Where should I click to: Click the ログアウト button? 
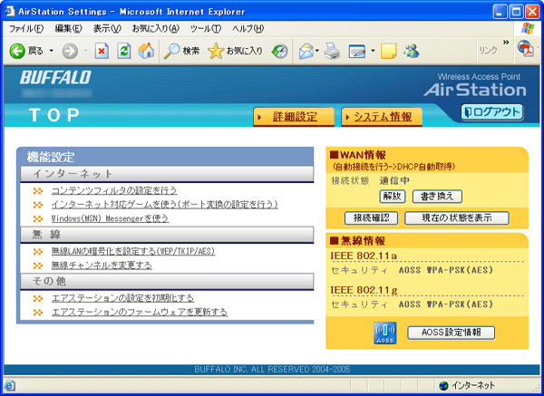click(492, 112)
